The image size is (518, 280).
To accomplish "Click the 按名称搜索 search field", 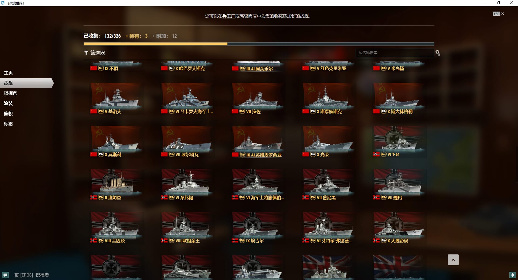I will coord(394,53).
